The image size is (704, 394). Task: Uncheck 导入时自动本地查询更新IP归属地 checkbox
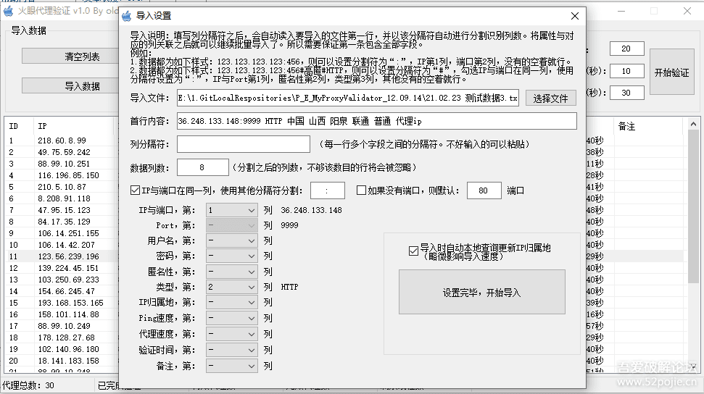(413, 251)
